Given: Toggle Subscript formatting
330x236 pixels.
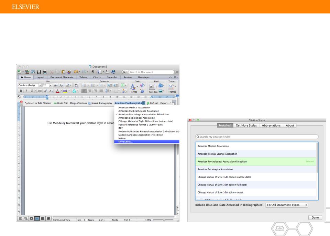Looking at the screenshot, I should pyautogui.click(x=51, y=91).
